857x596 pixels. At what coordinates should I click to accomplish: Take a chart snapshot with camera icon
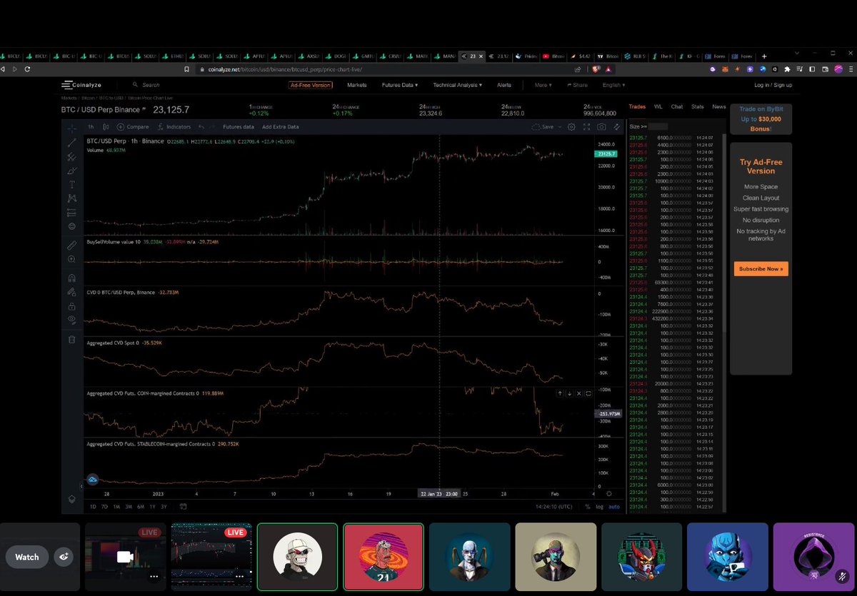pyautogui.click(x=602, y=126)
